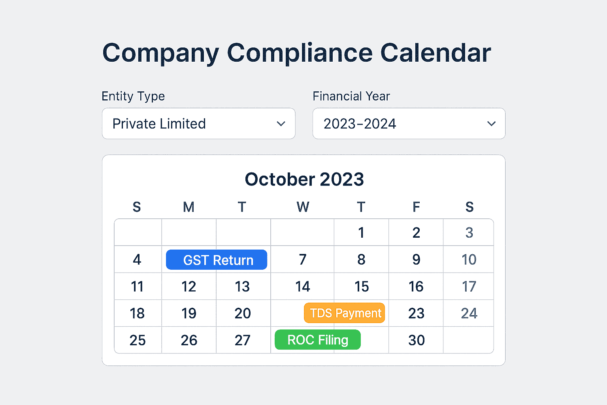The width and height of the screenshot is (607, 405).
Task: Click date 10 in Saturday column
Action: click(x=469, y=259)
